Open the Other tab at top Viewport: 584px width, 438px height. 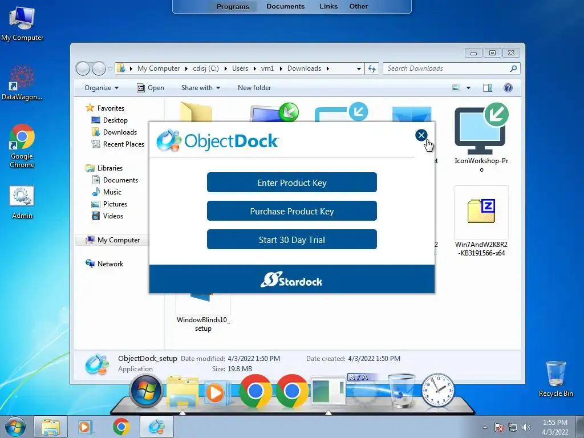[358, 6]
